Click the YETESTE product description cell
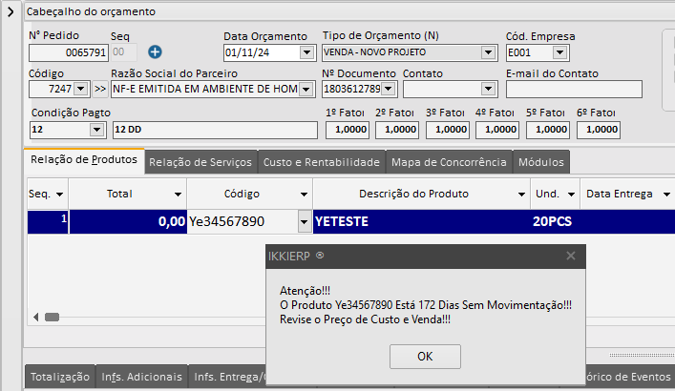This screenshot has height=391, width=675. pos(421,222)
